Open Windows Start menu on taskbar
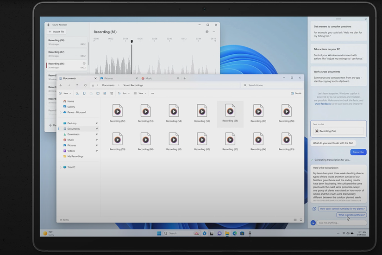The image size is (382, 255). point(159,233)
